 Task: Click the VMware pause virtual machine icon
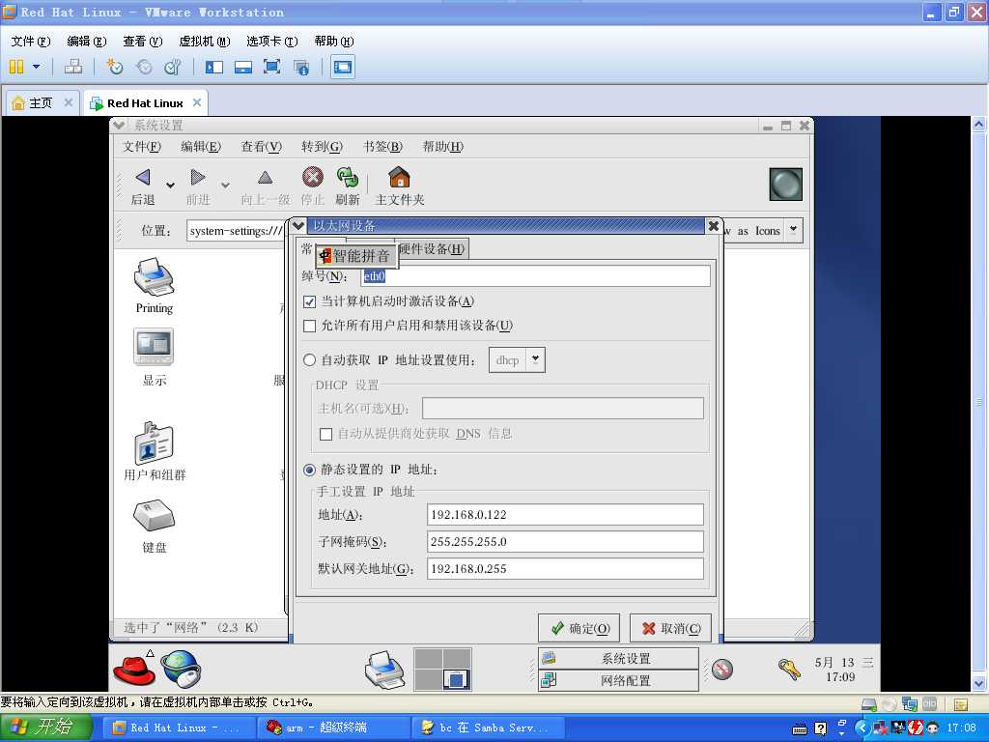click(16, 67)
